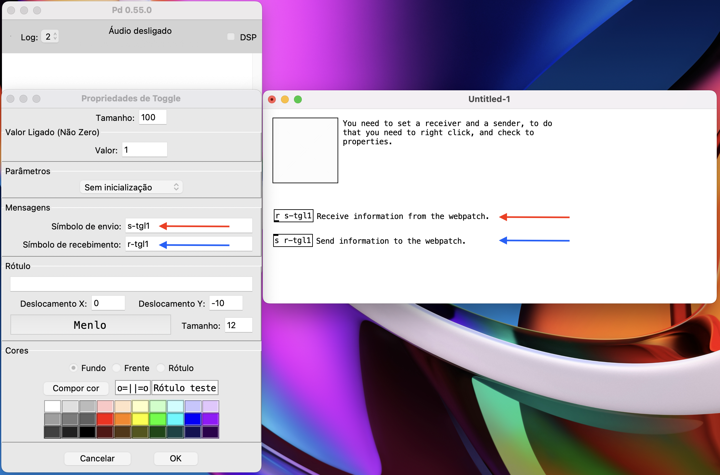This screenshot has height=475, width=720.
Task: Open the Compor cor color composer
Action: pos(76,388)
